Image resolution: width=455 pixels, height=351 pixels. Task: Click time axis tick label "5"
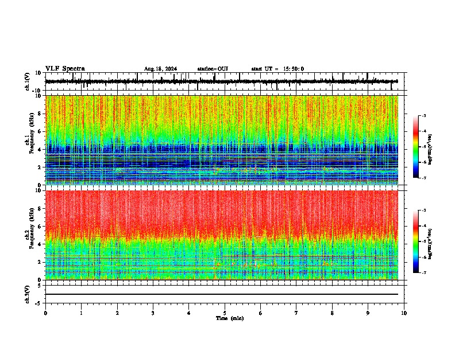click(x=225, y=313)
